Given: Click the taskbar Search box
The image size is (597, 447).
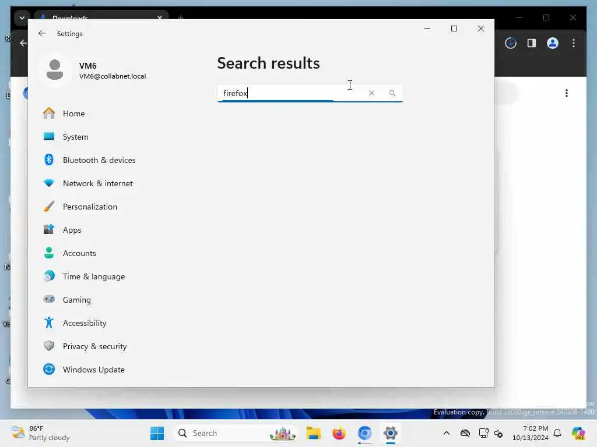Looking at the screenshot, I should pyautogui.click(x=236, y=433).
